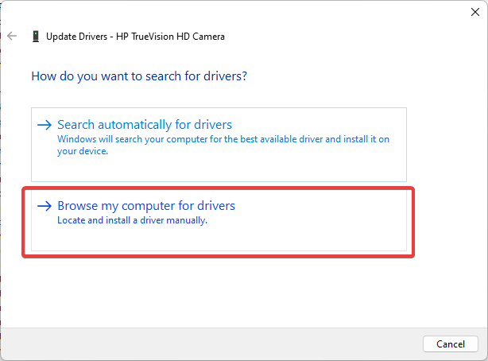Click the 'How do you want to search' heading
488x361 pixels.
pos(139,77)
